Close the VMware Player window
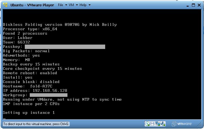Image resolution: width=204 pixels, height=129 pixels. click(x=199, y=5)
